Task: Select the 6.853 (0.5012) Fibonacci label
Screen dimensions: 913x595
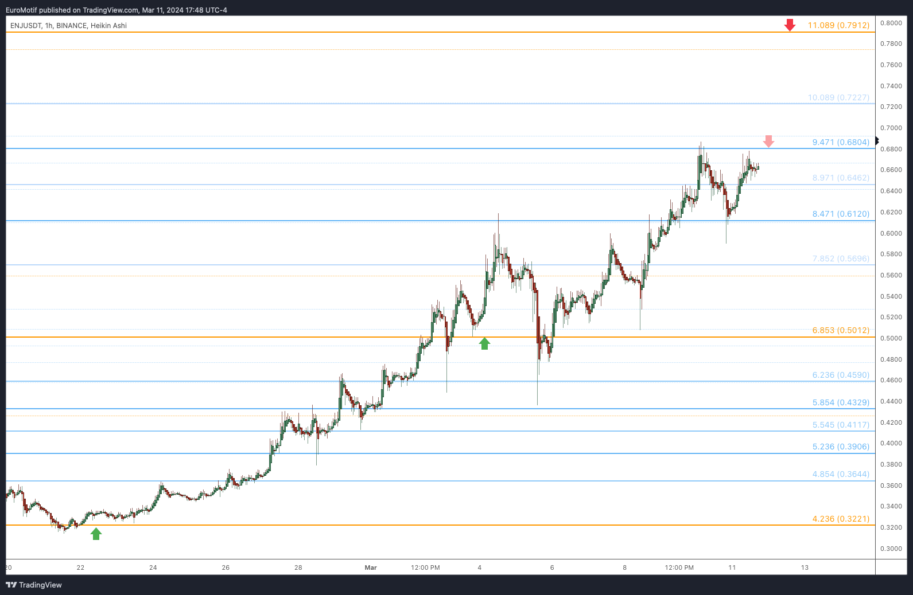Action: (841, 330)
